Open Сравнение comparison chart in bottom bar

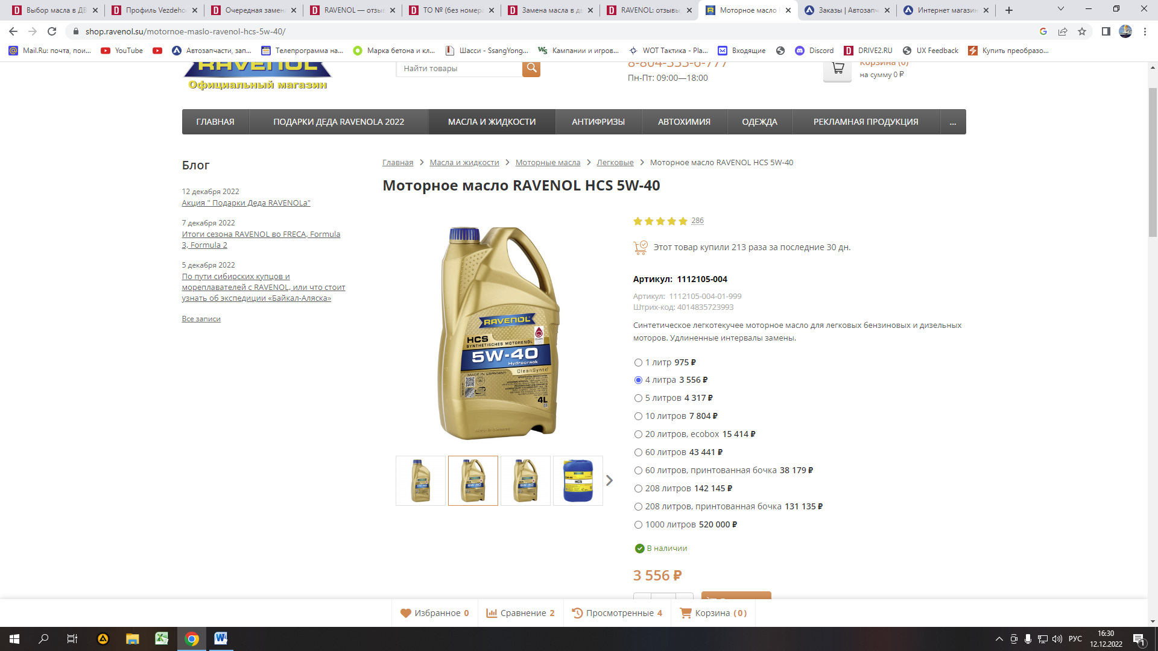pyautogui.click(x=520, y=613)
